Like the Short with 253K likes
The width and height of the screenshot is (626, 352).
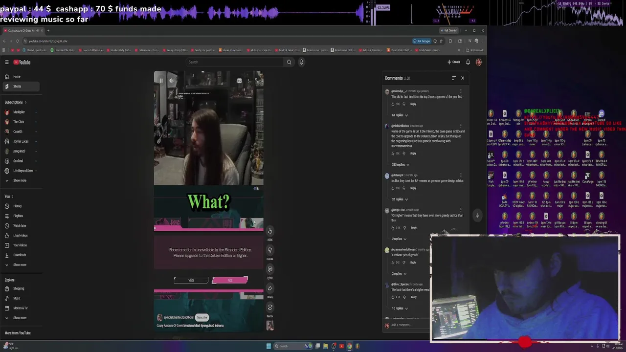269,231
